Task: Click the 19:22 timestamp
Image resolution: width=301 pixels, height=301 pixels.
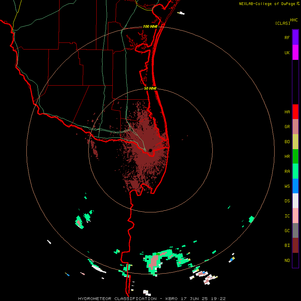Action: (x=219, y=299)
